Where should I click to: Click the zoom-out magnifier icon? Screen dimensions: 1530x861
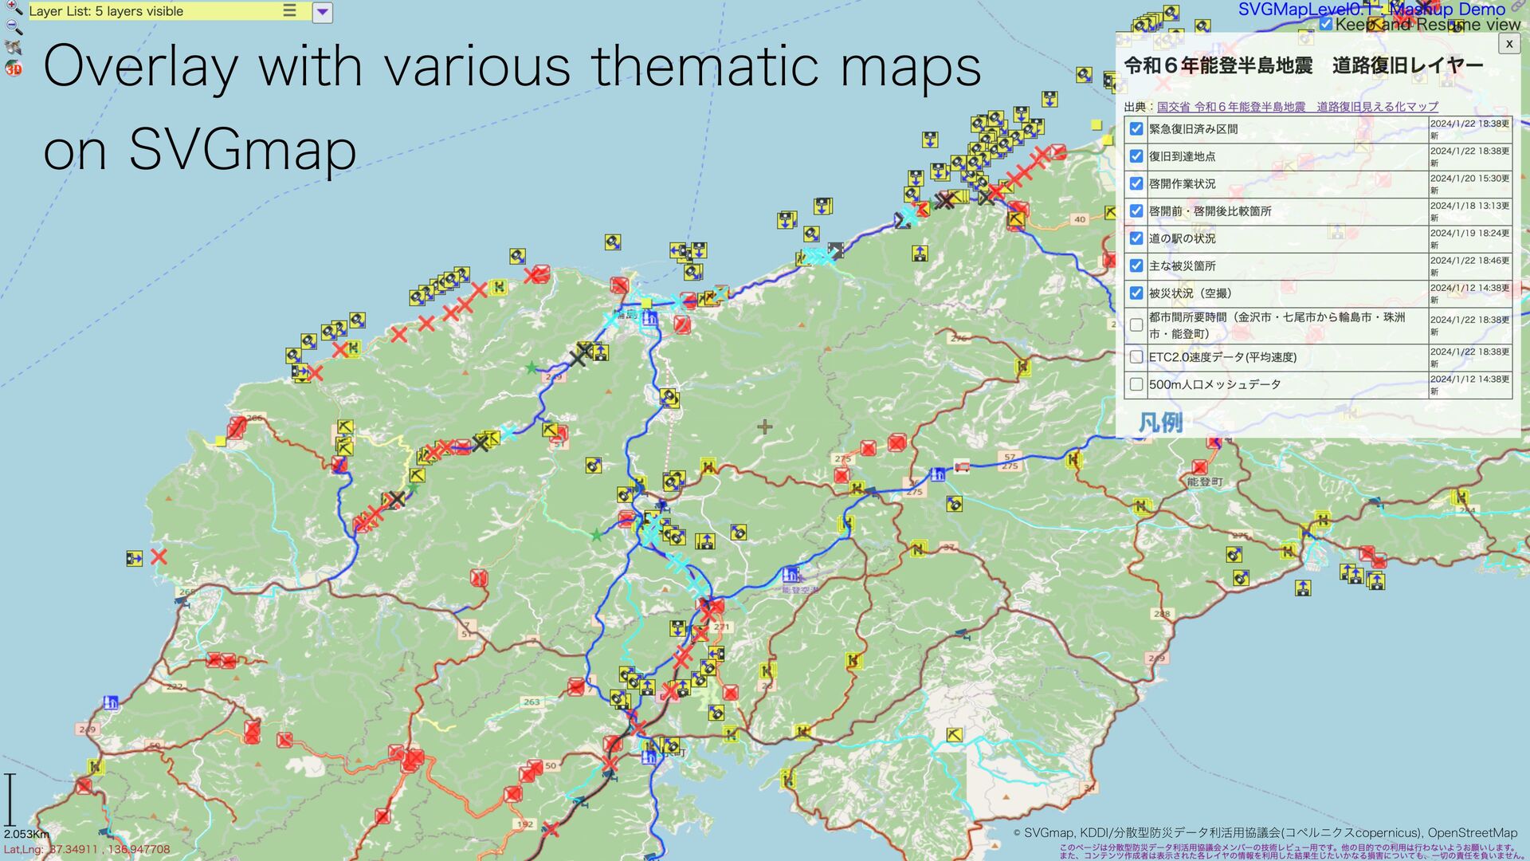(x=14, y=26)
